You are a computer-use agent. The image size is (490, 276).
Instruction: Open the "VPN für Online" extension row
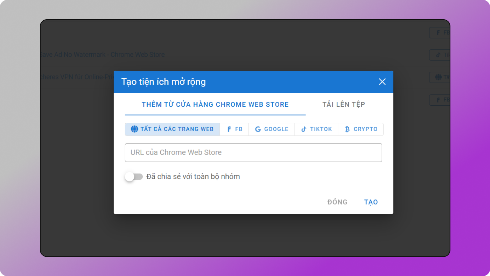point(77,77)
